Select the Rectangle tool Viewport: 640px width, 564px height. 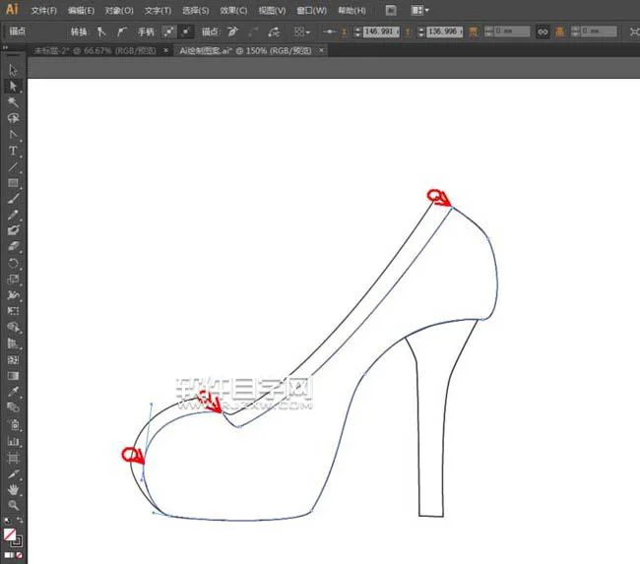(14, 183)
